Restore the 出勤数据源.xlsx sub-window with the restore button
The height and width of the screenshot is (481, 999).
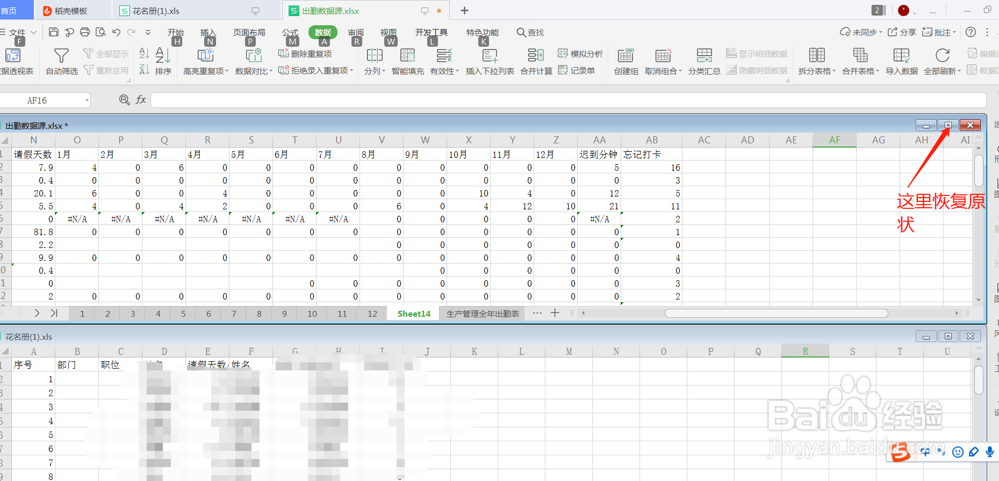948,125
